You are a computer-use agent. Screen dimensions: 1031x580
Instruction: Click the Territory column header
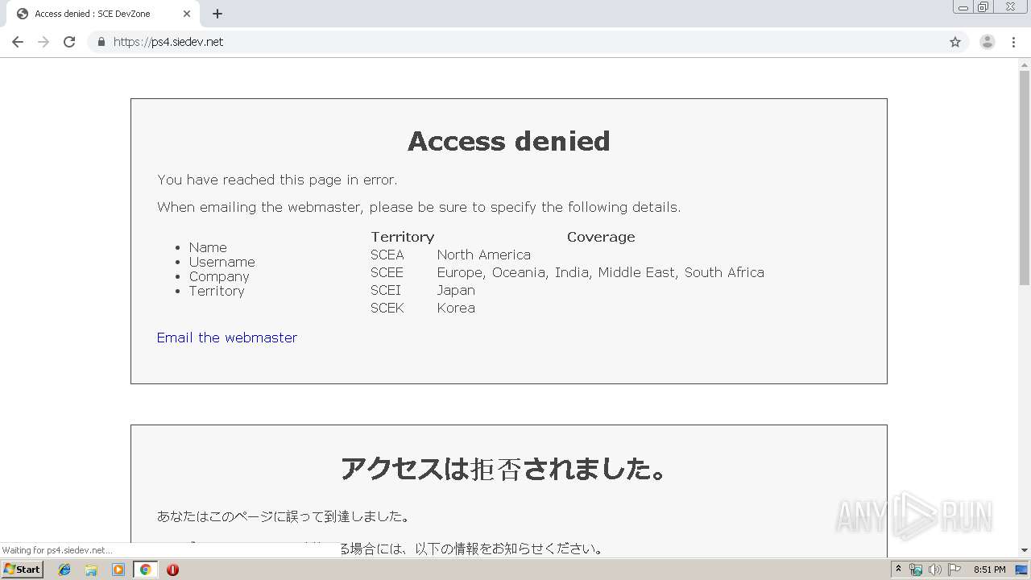point(403,237)
